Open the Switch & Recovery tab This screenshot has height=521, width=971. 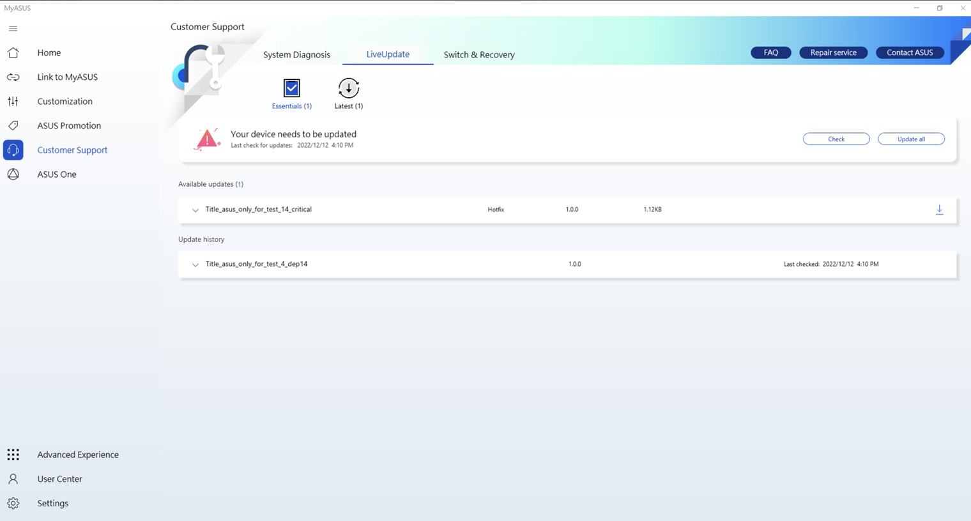[479, 54]
